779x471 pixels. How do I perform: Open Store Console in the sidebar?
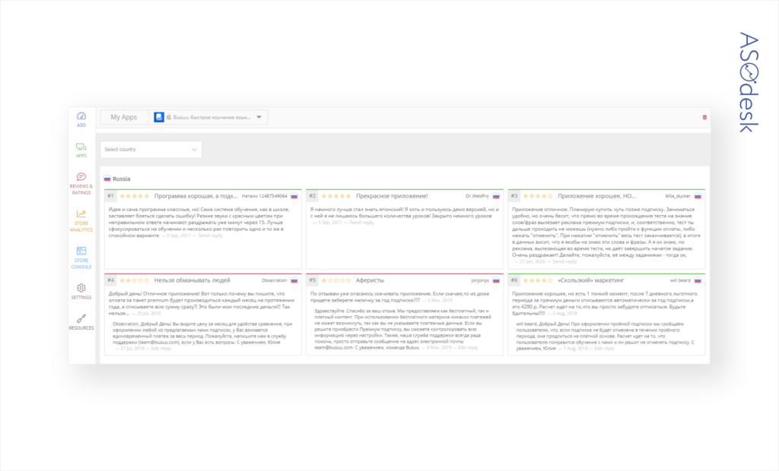(81, 258)
